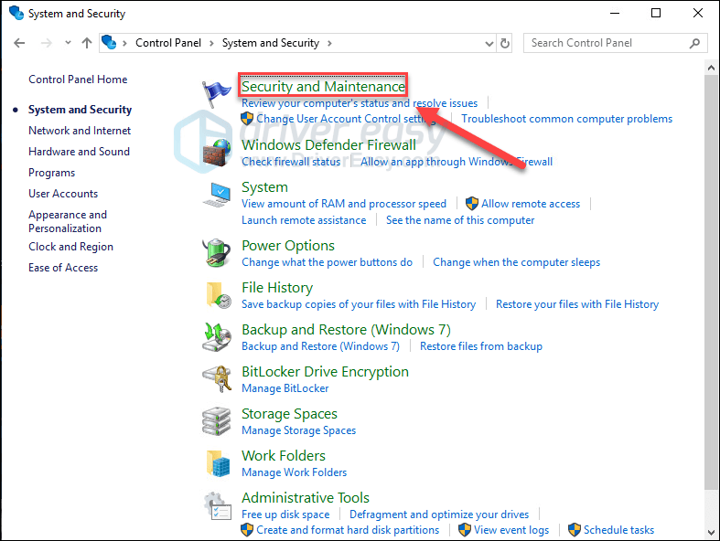Click the BitLocker drive and keys icon
The width and height of the screenshot is (720, 541).
(217, 379)
